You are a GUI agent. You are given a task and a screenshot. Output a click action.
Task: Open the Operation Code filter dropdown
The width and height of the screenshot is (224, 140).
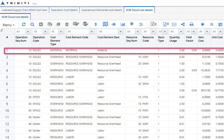click(46, 32)
